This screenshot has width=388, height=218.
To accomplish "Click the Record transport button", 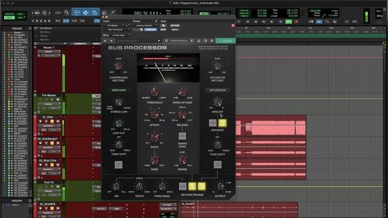I will [x=296, y=22].
